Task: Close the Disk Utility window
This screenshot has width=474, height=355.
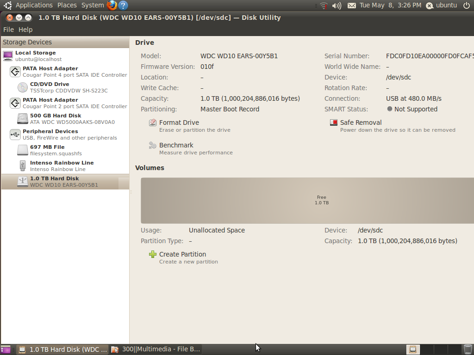Action: 10,18
